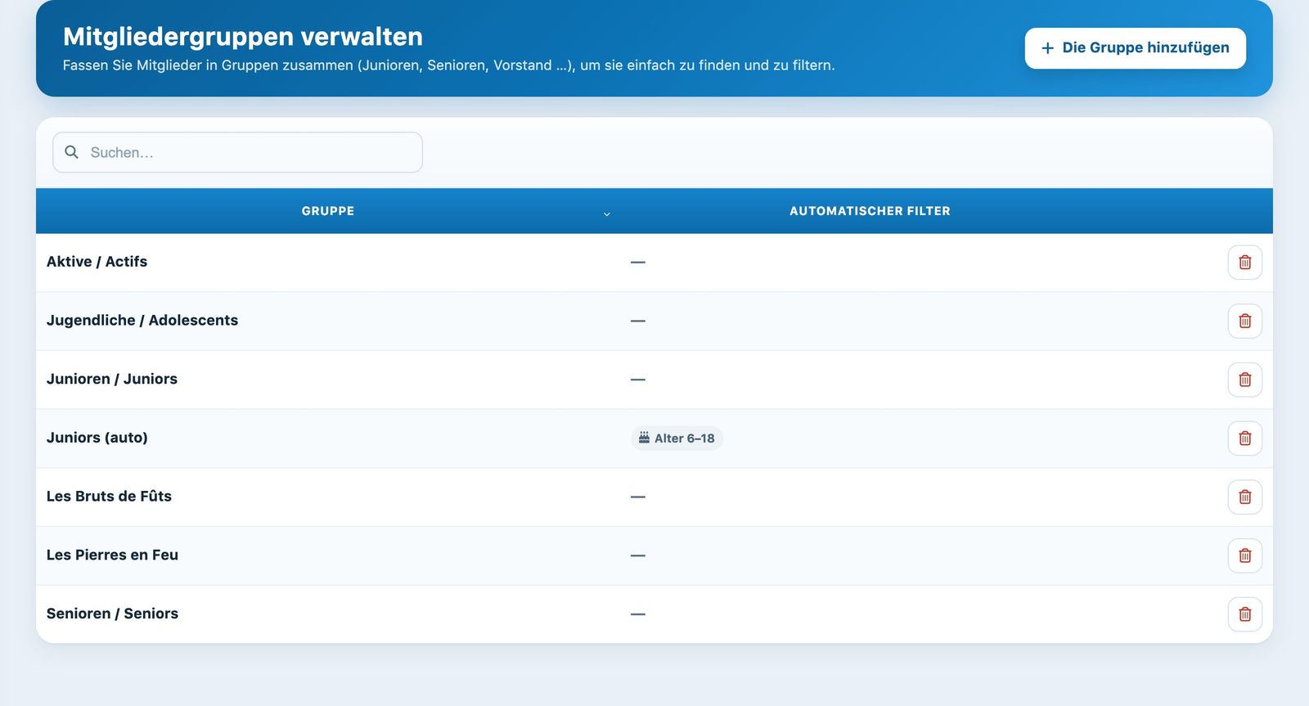Add a new group with Die Gruppe hinzufügen
The width and height of the screenshot is (1309, 706).
click(1135, 48)
